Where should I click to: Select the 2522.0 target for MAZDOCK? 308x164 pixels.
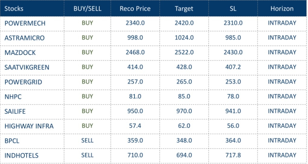pos(184,52)
